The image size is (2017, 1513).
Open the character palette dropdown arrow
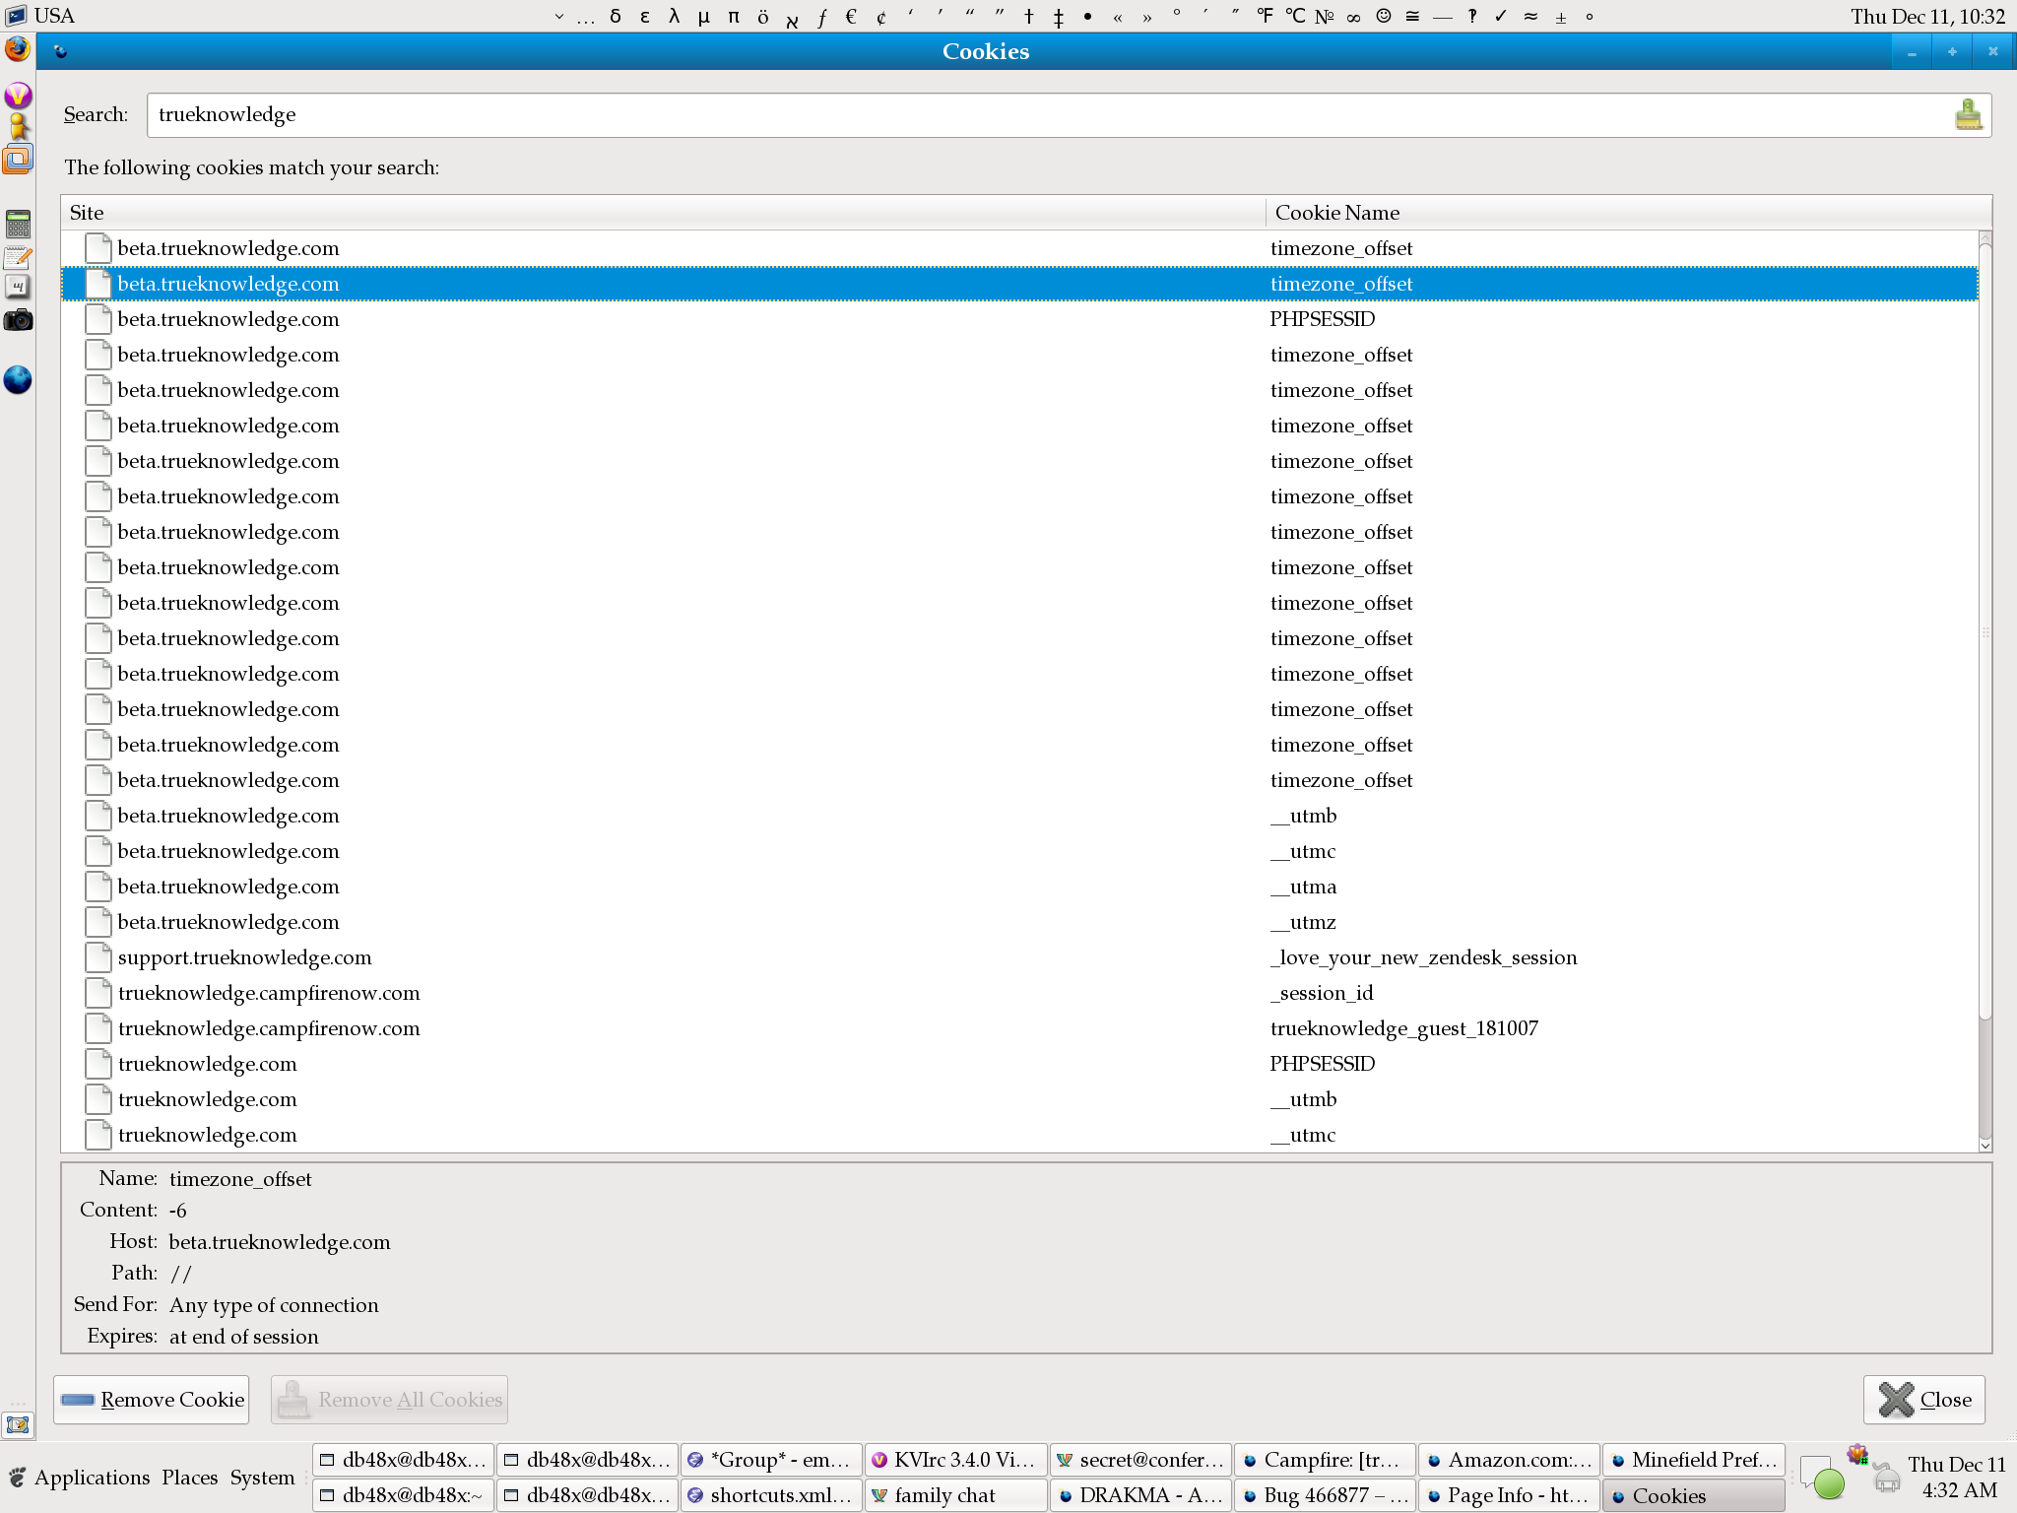559,16
